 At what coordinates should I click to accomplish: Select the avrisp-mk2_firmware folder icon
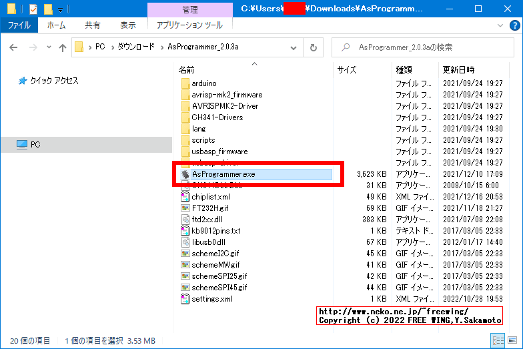point(185,95)
